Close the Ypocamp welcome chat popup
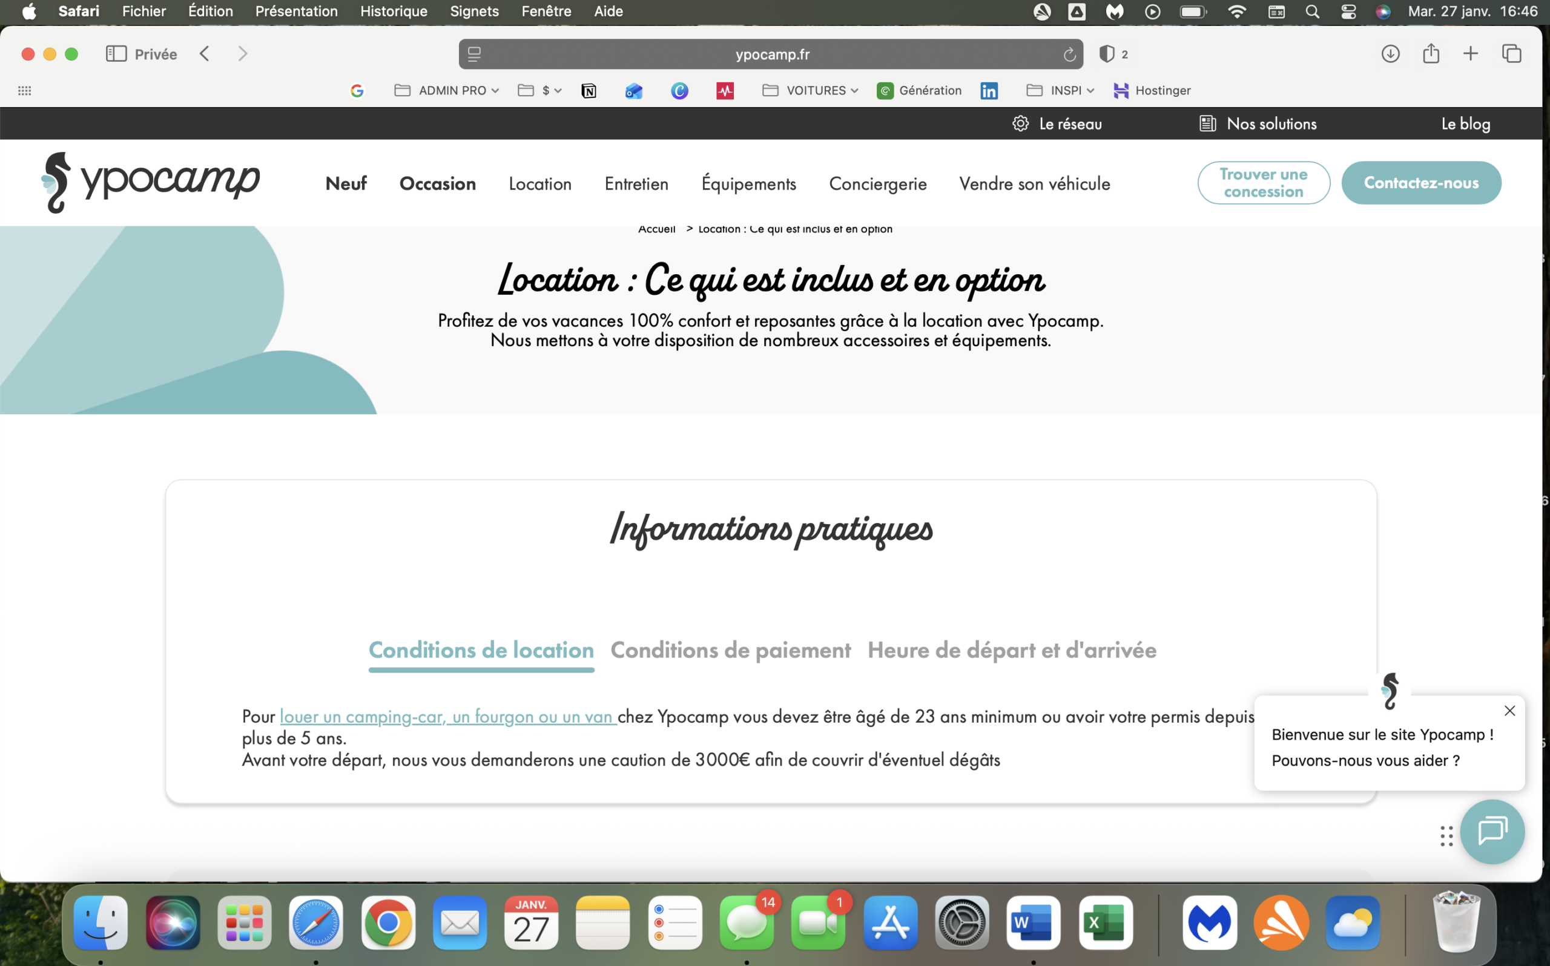The image size is (1550, 966). coord(1509,711)
